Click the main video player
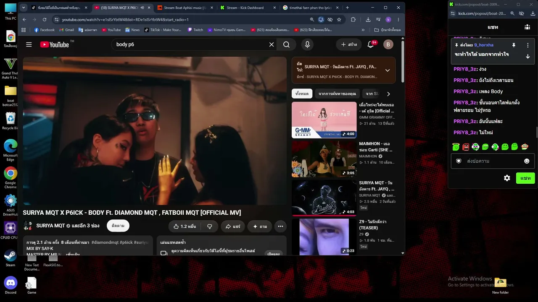This screenshot has width=538, height=302. click(x=155, y=131)
